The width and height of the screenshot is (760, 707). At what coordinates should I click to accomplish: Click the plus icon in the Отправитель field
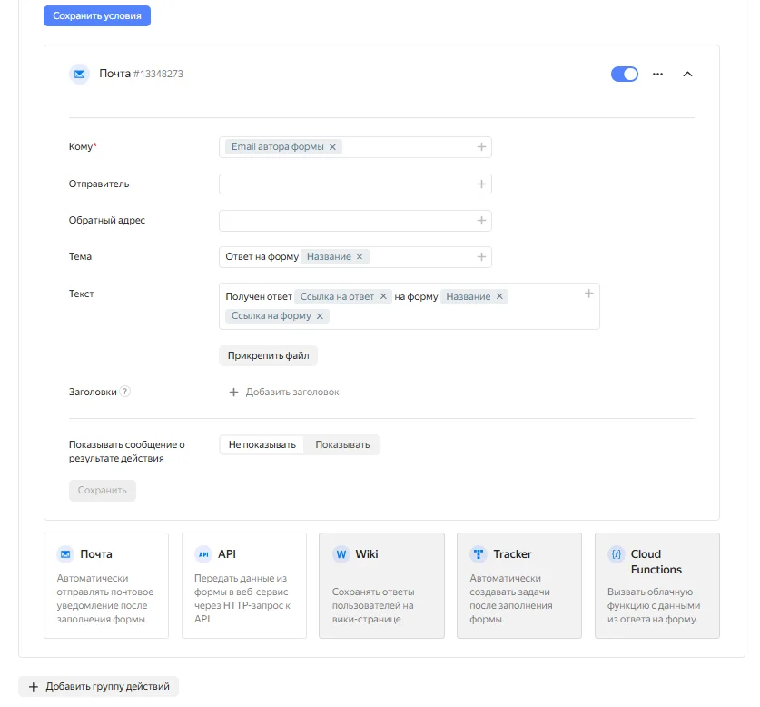(481, 184)
